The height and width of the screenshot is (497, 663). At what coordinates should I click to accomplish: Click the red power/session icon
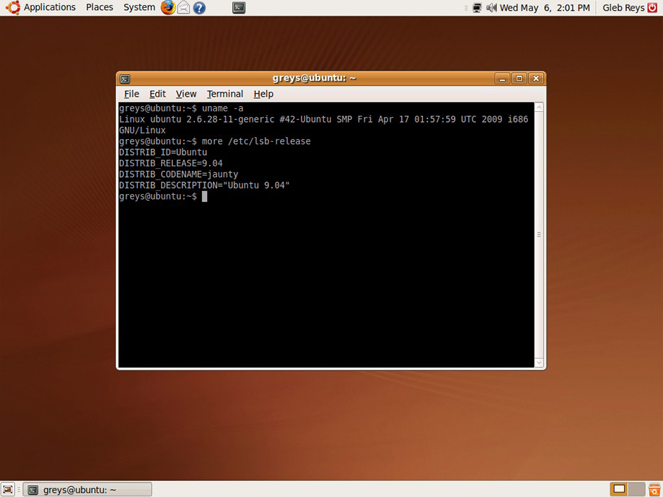click(x=652, y=8)
